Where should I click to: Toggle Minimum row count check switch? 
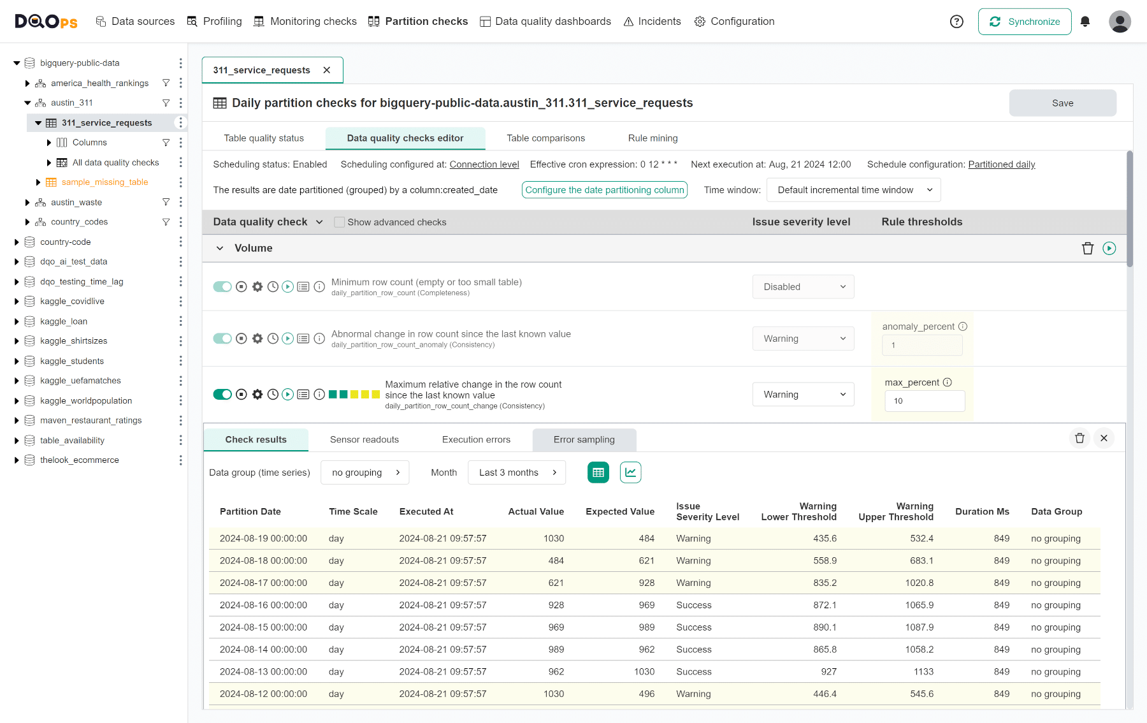coord(222,287)
